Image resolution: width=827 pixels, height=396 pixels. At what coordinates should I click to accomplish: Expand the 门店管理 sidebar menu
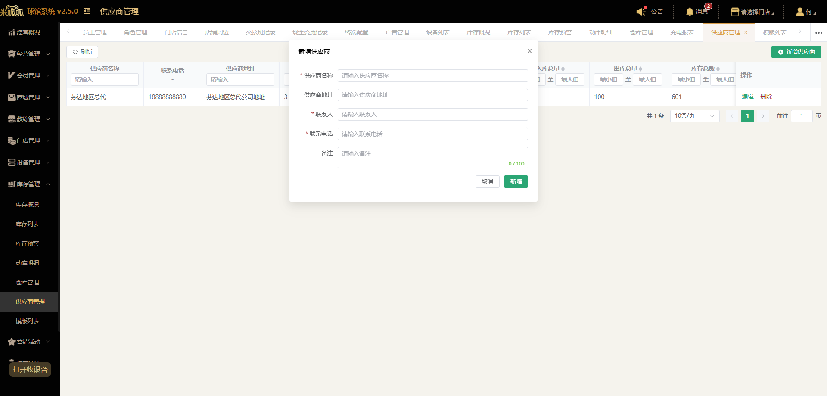click(x=29, y=140)
